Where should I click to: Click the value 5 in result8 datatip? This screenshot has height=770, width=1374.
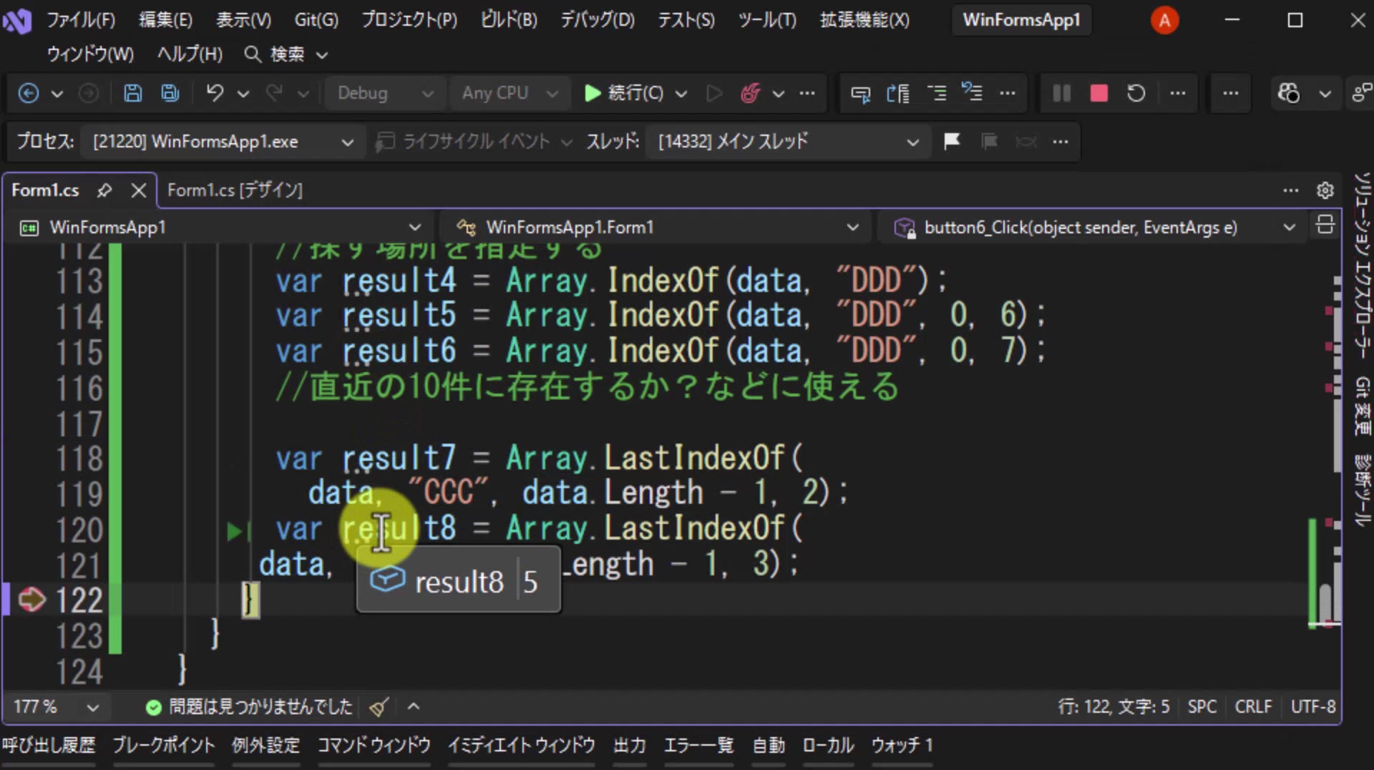530,582
